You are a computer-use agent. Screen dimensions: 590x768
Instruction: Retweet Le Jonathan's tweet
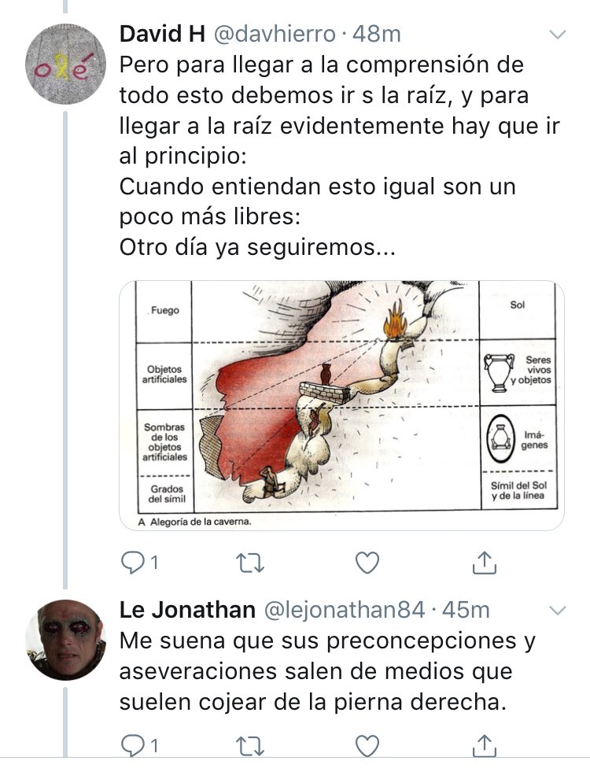coord(250,746)
